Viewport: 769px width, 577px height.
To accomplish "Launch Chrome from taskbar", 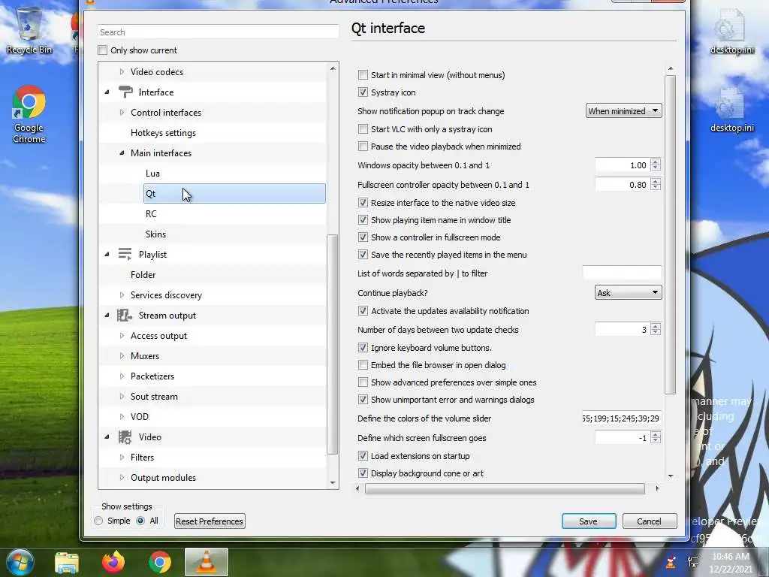I will (160, 562).
